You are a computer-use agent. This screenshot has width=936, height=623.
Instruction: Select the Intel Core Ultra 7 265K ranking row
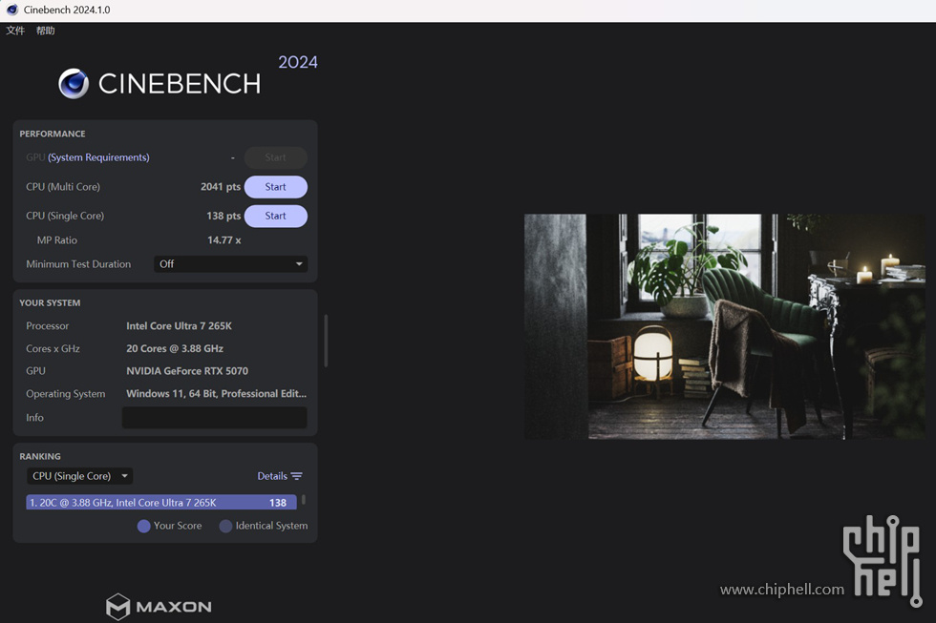click(x=161, y=503)
